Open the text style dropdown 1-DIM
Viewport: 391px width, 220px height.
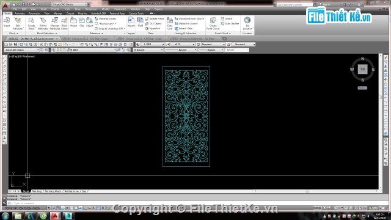(x=153, y=45)
